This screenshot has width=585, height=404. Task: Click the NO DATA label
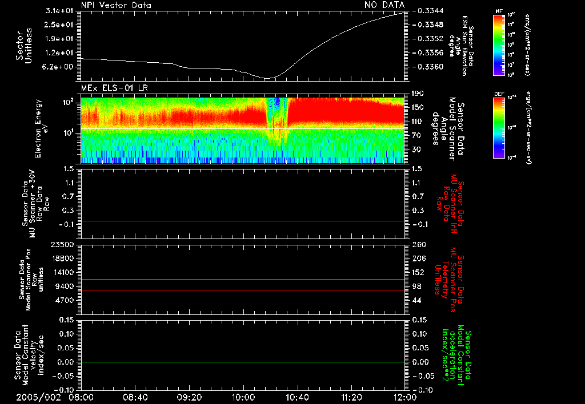tap(384, 5)
